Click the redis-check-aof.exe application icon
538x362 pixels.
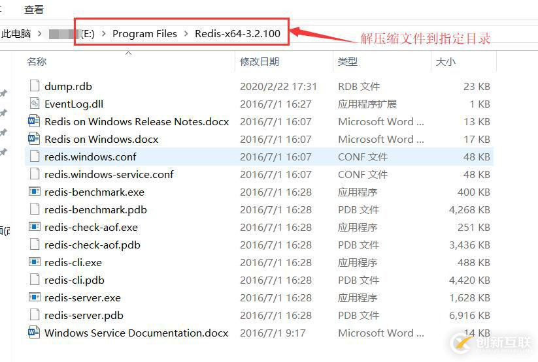point(34,227)
